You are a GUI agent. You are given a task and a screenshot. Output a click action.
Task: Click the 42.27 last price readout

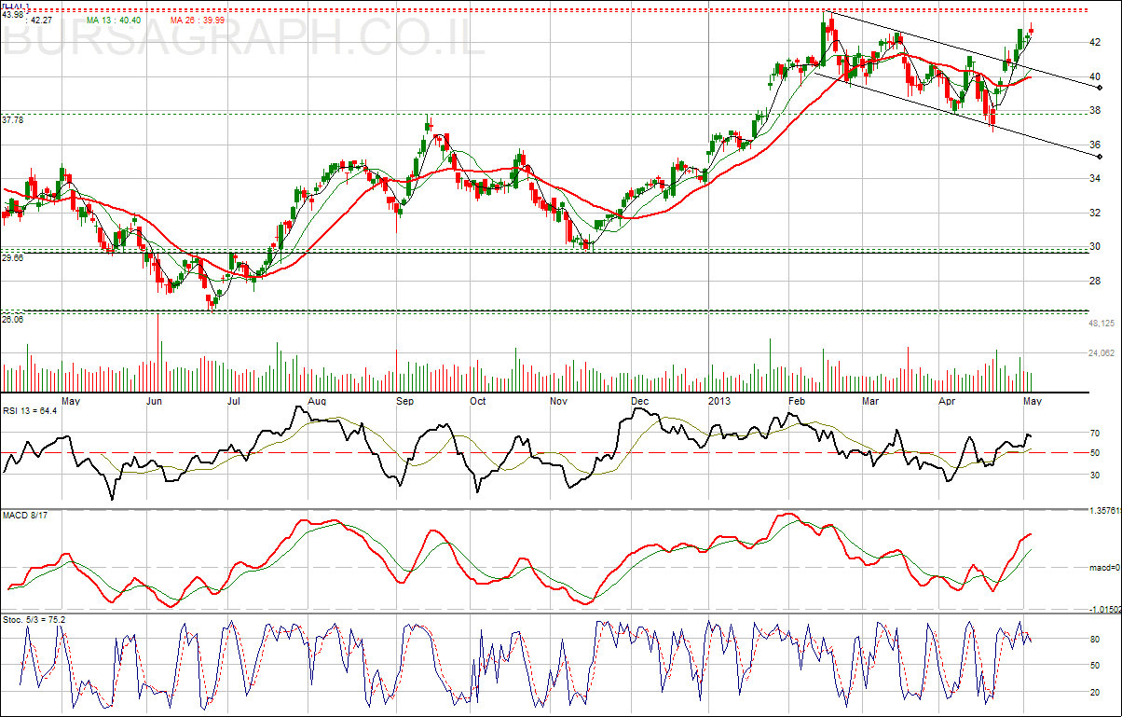coord(41,20)
